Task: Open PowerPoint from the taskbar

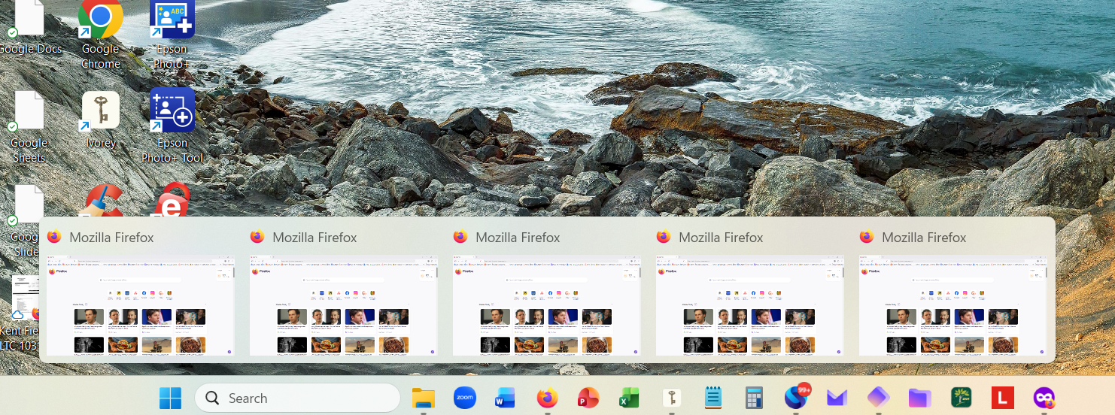Action: [x=588, y=398]
